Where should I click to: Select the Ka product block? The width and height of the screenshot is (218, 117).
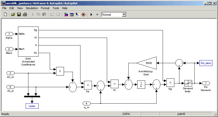click(88, 85)
